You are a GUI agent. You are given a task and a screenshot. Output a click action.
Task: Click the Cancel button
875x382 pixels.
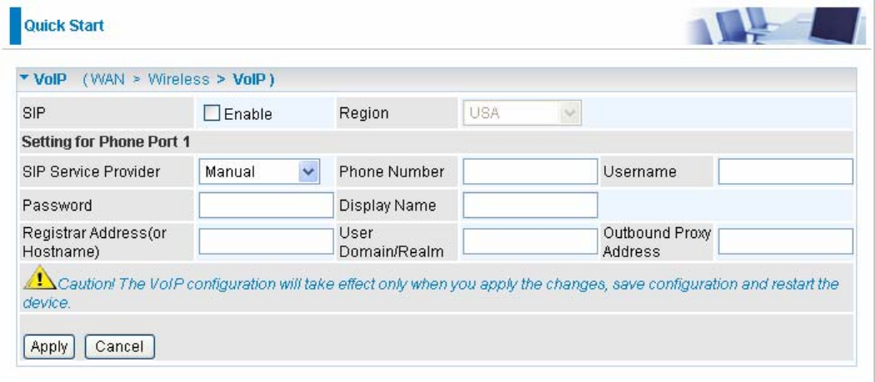(x=119, y=347)
